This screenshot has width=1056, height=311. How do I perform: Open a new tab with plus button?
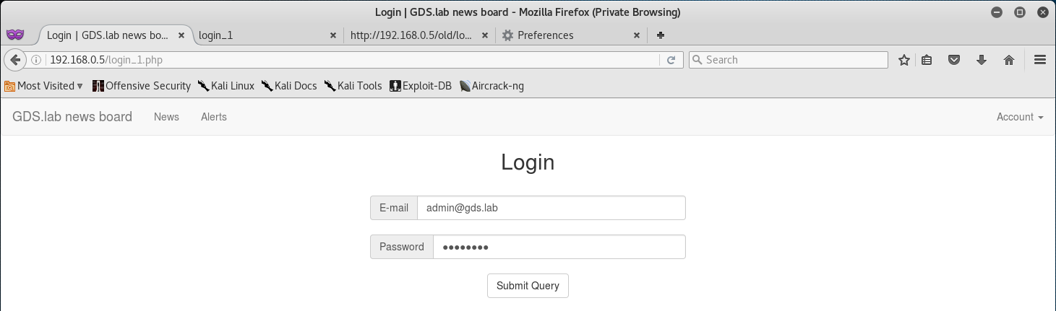(661, 35)
